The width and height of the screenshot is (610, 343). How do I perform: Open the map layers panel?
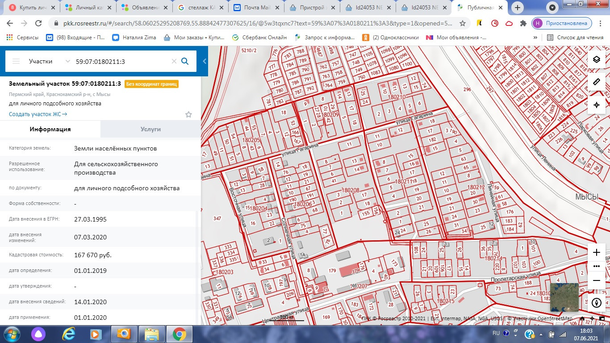tap(596, 60)
